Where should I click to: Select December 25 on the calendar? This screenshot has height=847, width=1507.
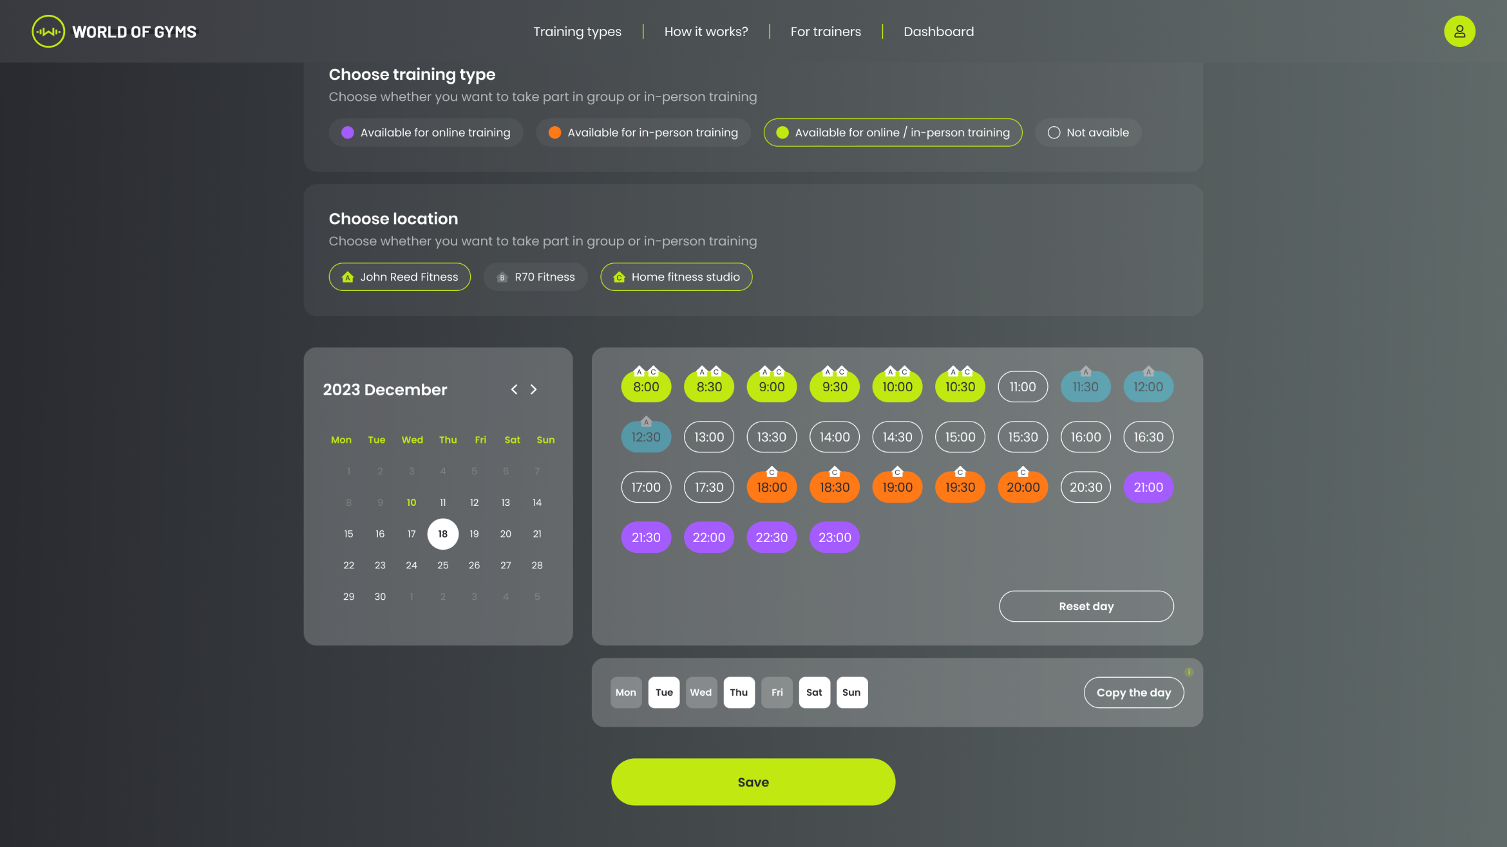(442, 565)
